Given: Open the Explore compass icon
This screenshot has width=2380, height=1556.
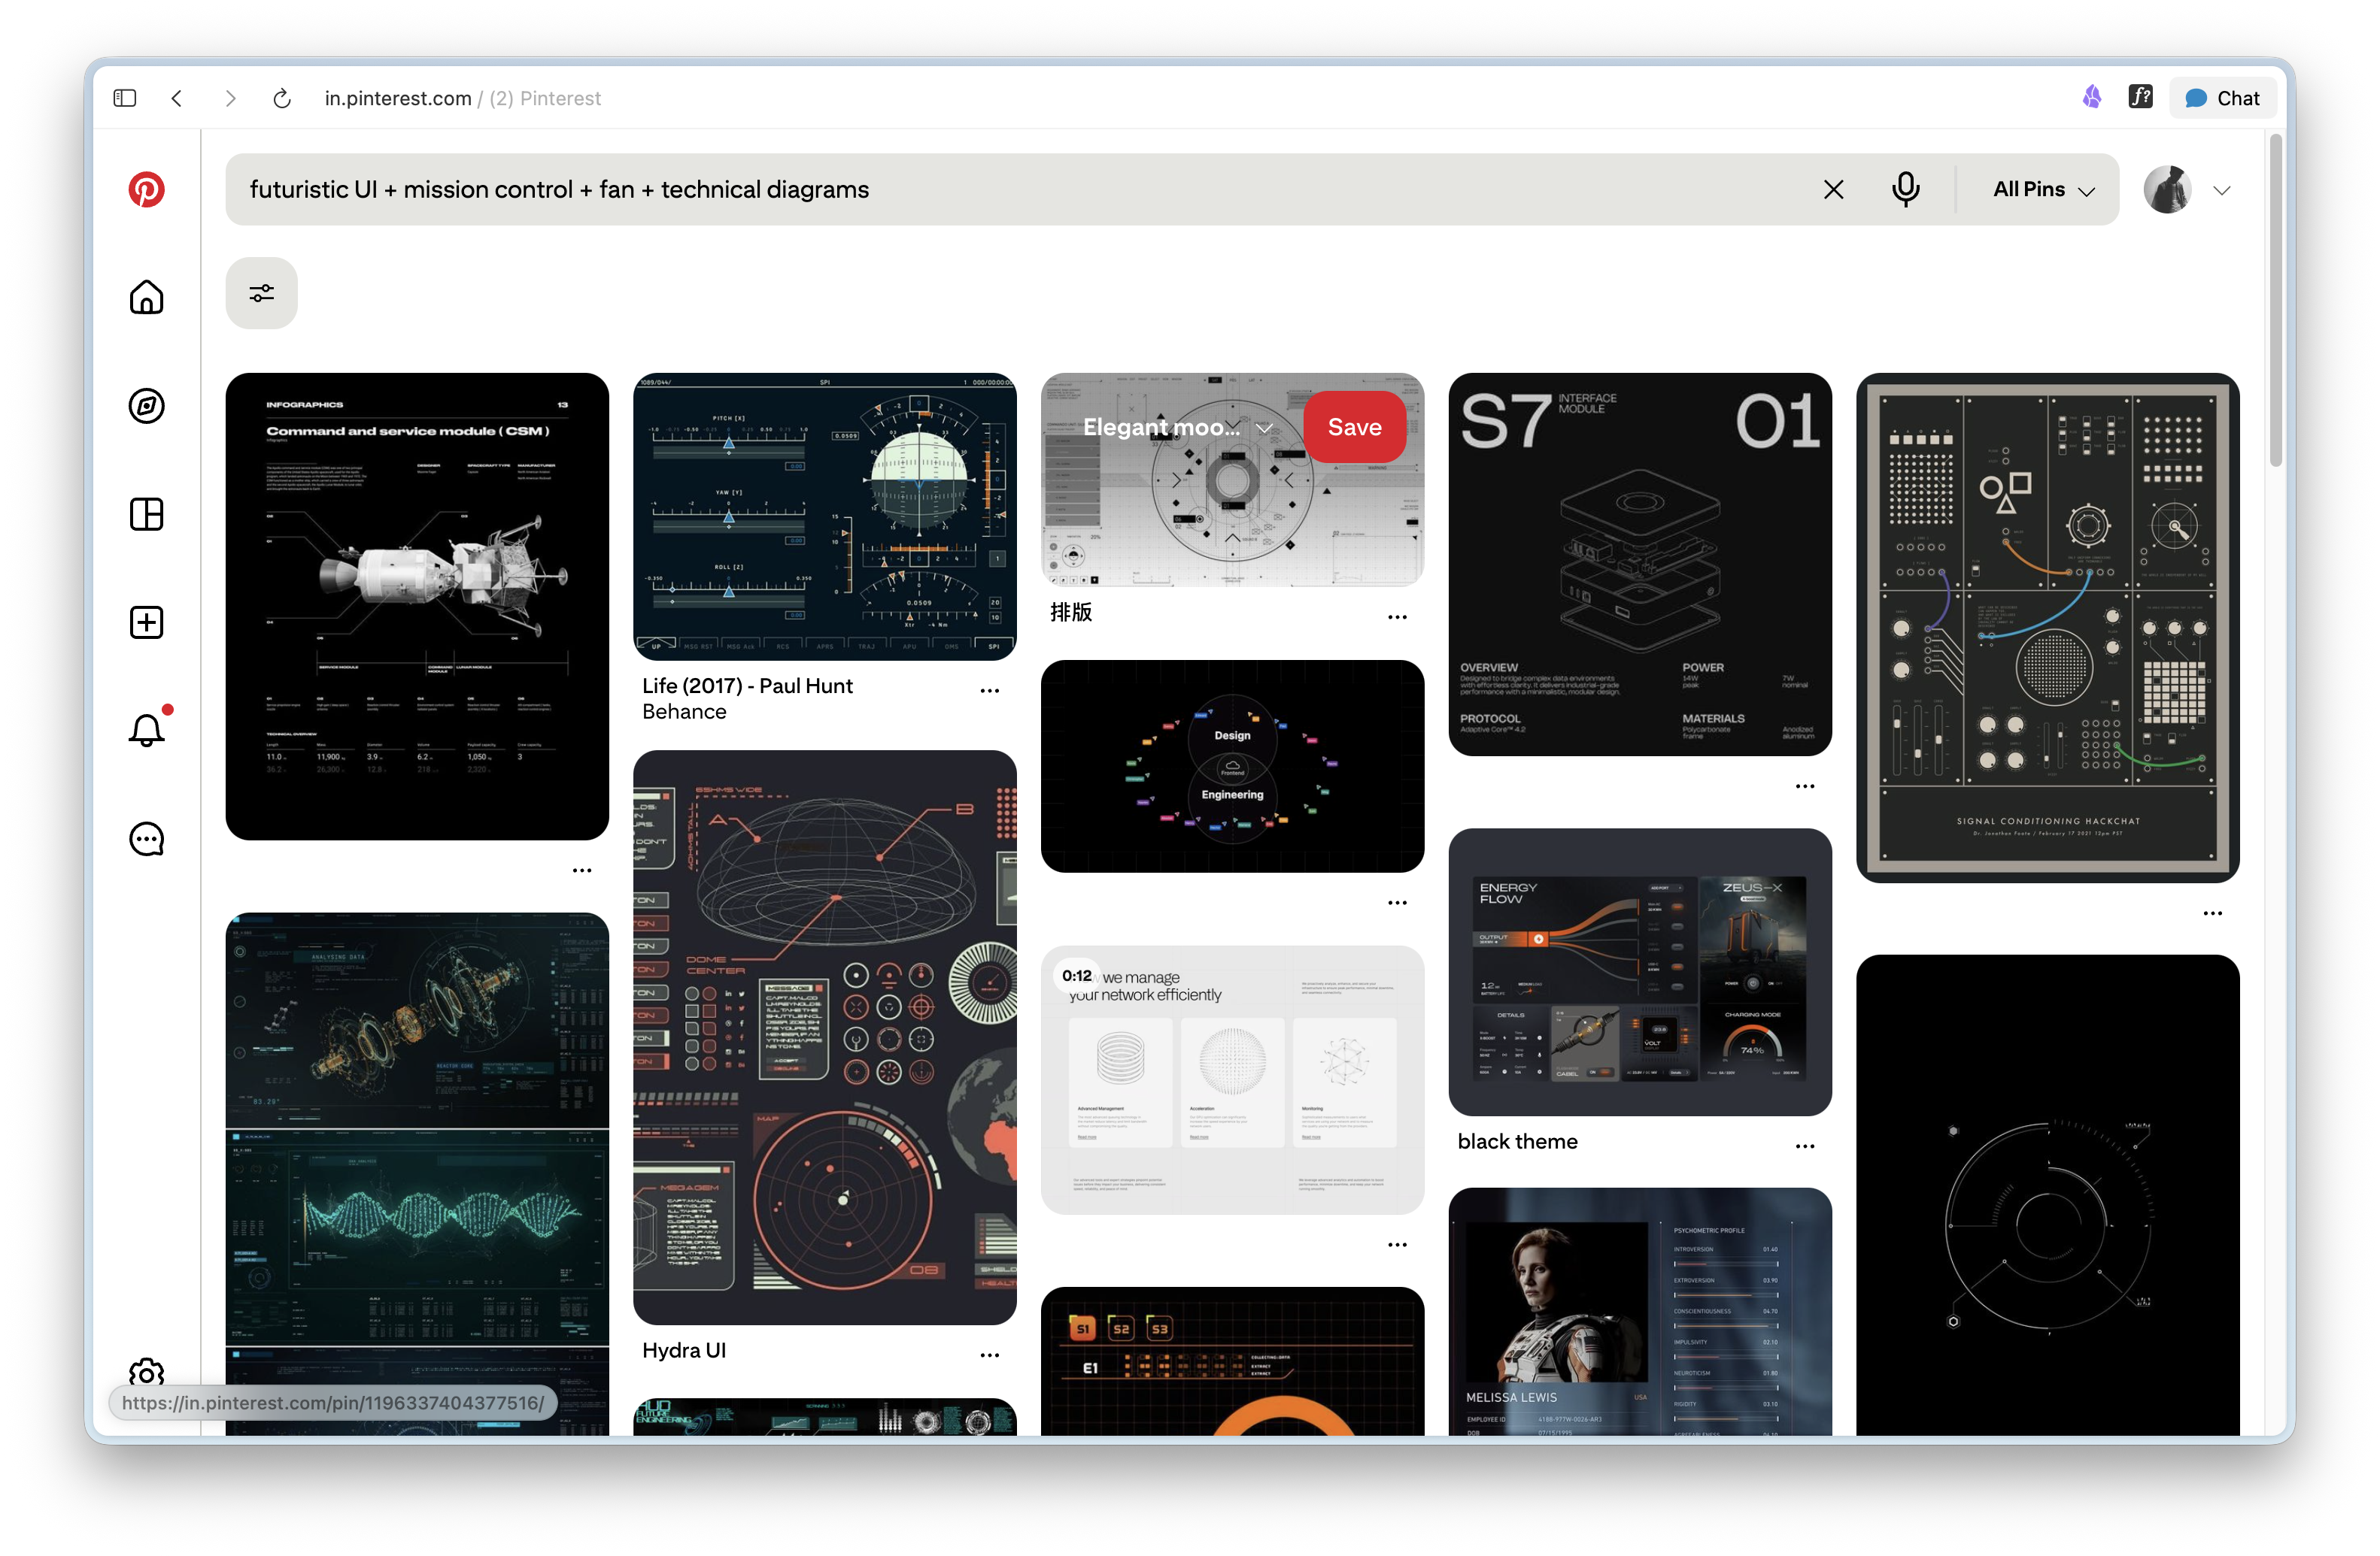Looking at the screenshot, I should coord(146,406).
